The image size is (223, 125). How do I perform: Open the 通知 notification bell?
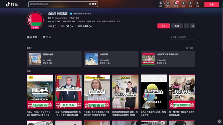click(x=183, y=4)
